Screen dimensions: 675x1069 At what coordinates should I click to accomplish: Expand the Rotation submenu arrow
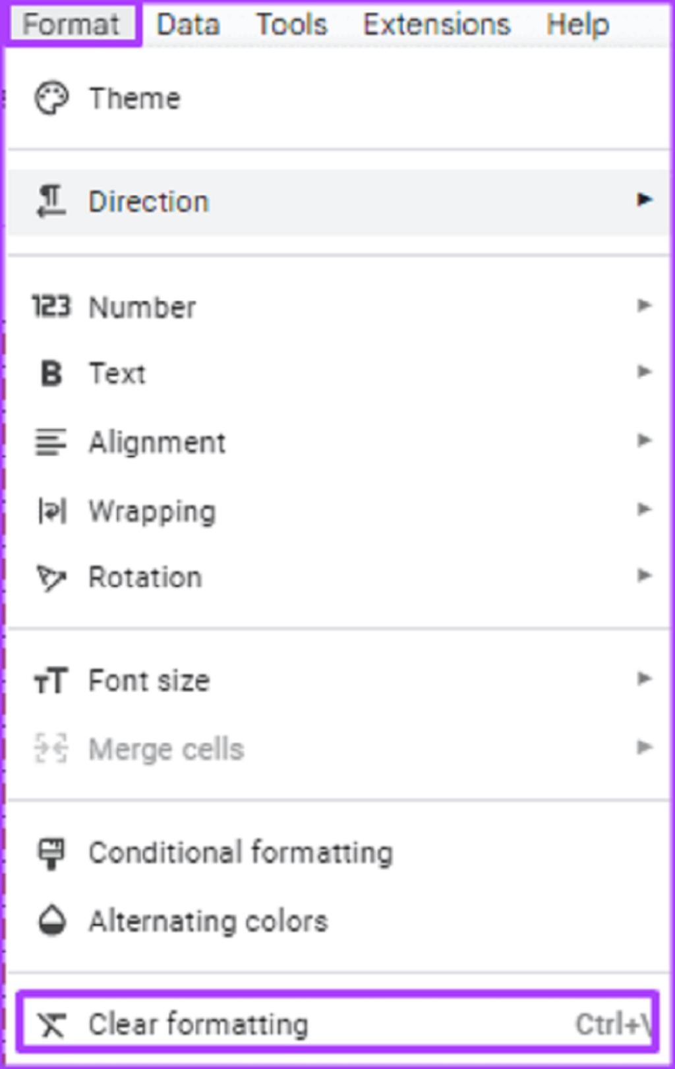[644, 575]
